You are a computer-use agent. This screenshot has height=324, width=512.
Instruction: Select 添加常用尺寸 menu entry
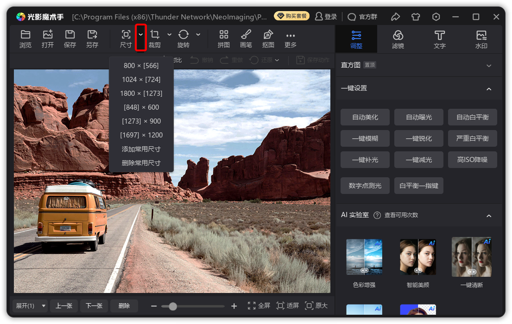click(x=141, y=149)
